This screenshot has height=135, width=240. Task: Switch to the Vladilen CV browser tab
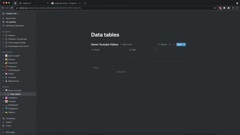[x=34, y=3]
